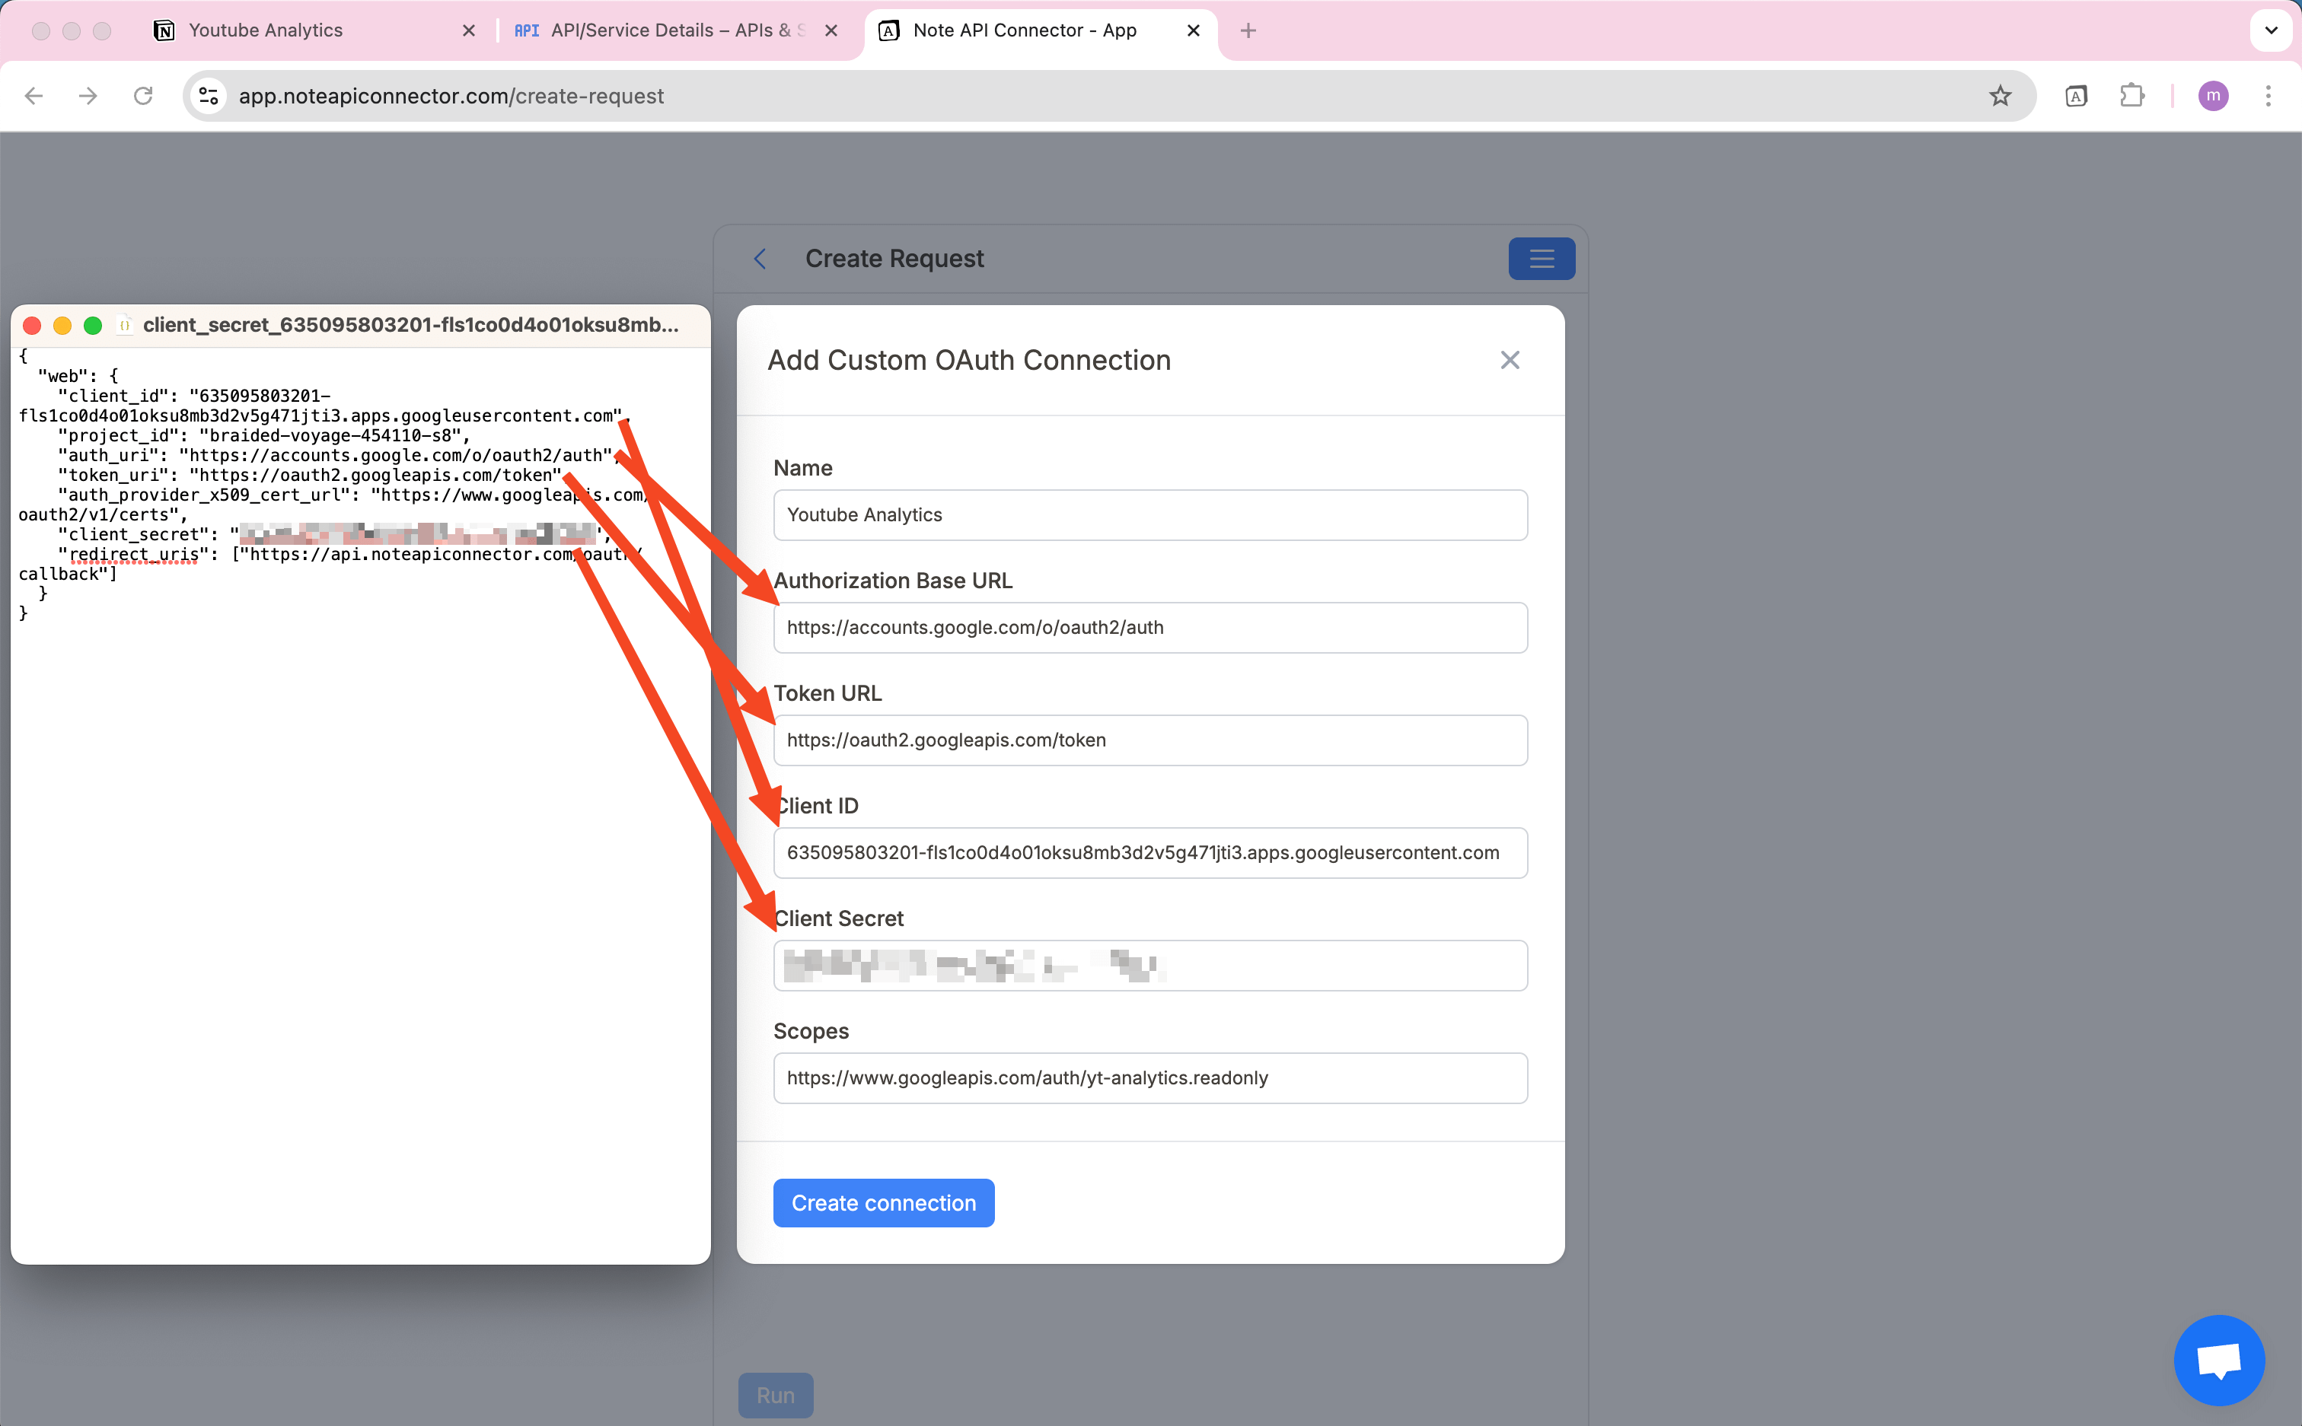The width and height of the screenshot is (2302, 1426).
Task: Open the Chrome three-dot menu
Action: 2268,96
